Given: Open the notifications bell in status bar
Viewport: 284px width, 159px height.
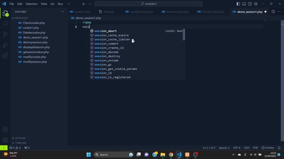Looking at the screenshot, I should 279,148.
